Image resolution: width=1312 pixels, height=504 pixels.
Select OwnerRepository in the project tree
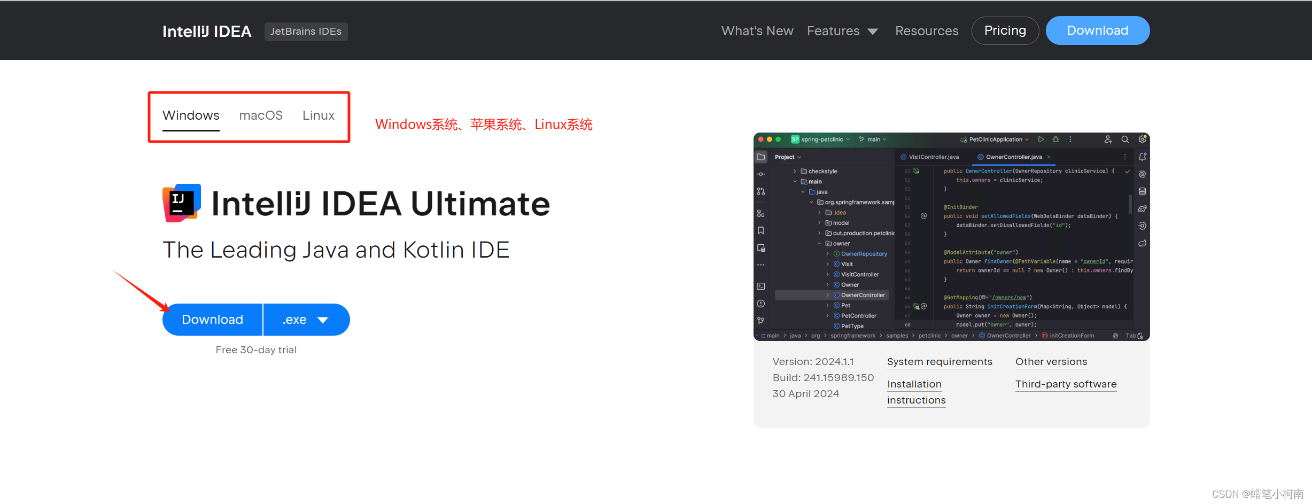pyautogui.click(x=860, y=254)
